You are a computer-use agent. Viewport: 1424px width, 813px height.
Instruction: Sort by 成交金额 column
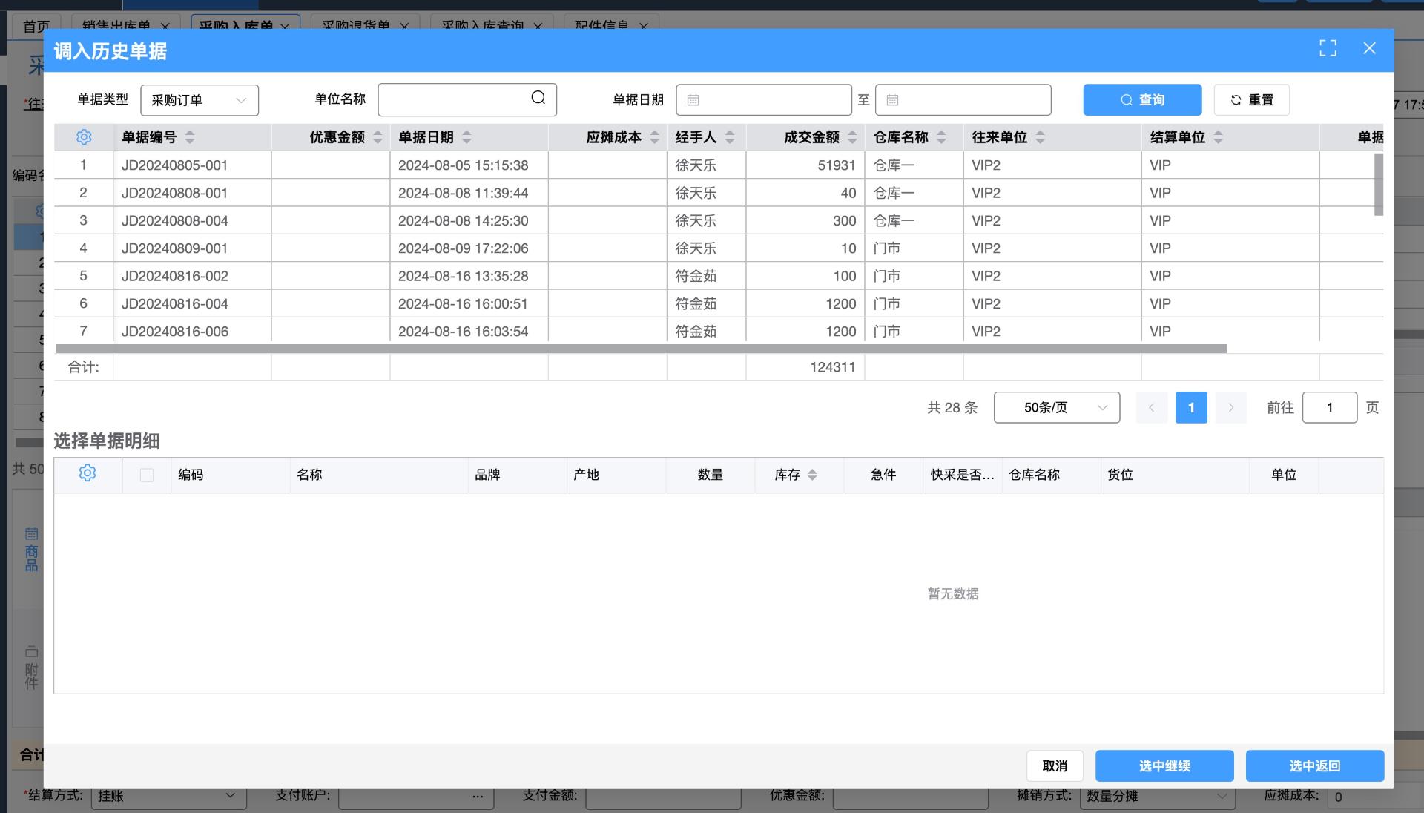(852, 137)
